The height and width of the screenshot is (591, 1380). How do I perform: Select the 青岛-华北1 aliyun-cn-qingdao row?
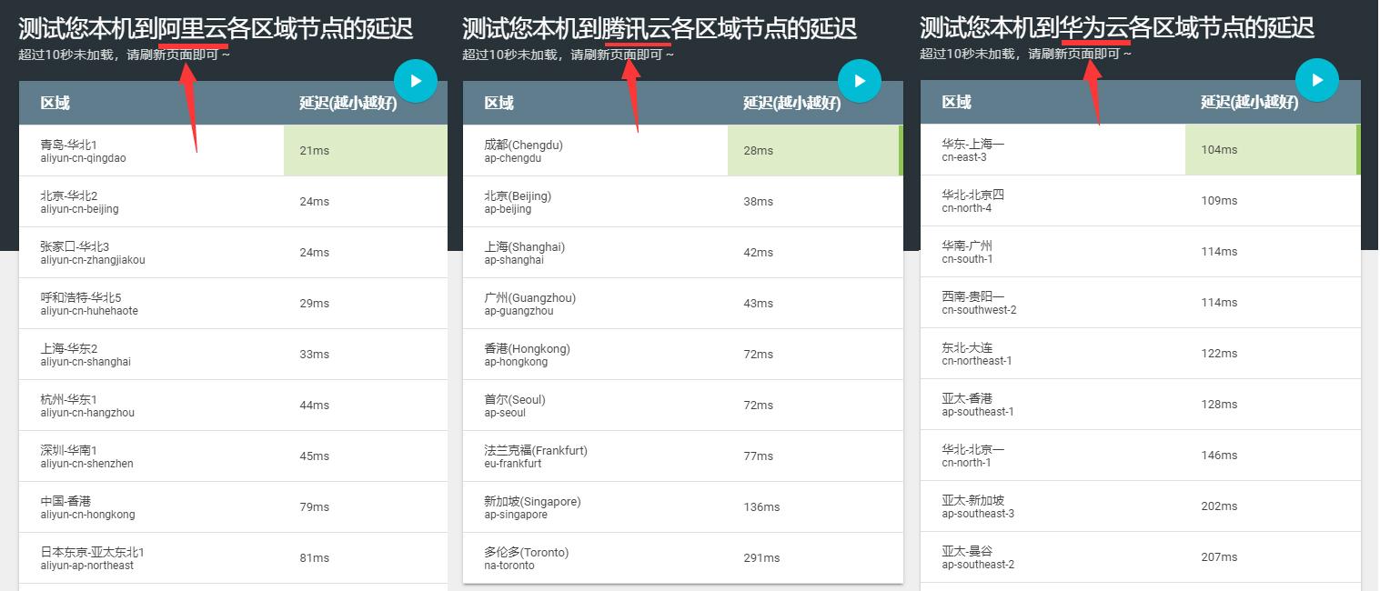233,151
